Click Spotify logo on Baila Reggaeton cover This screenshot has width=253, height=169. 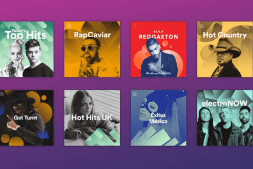(x=135, y=25)
